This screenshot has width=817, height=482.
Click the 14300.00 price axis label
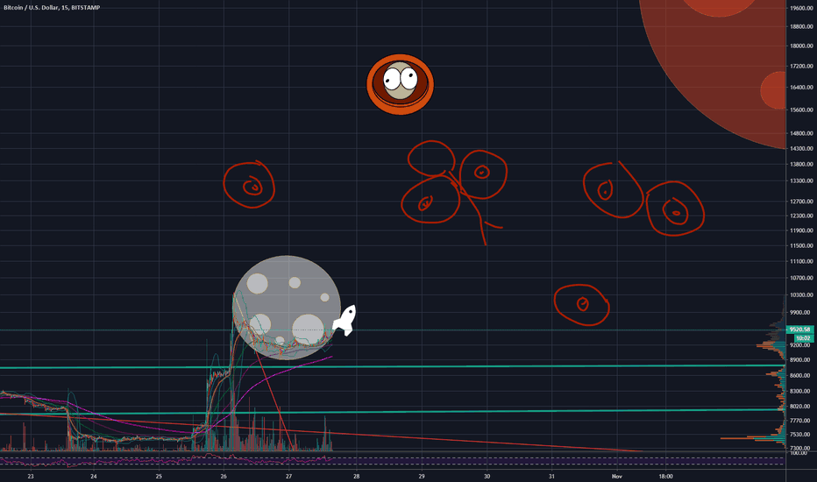(801, 148)
